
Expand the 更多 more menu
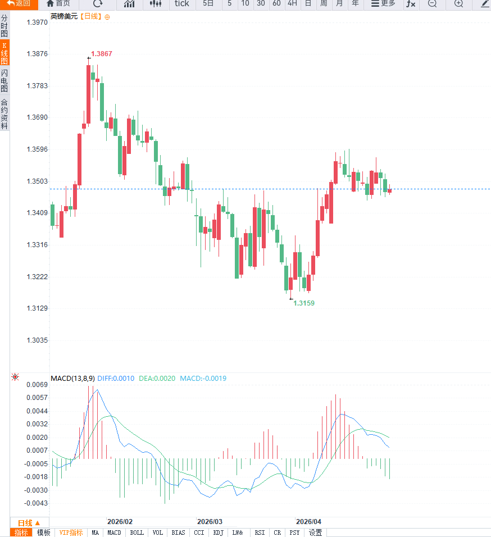point(383,4)
